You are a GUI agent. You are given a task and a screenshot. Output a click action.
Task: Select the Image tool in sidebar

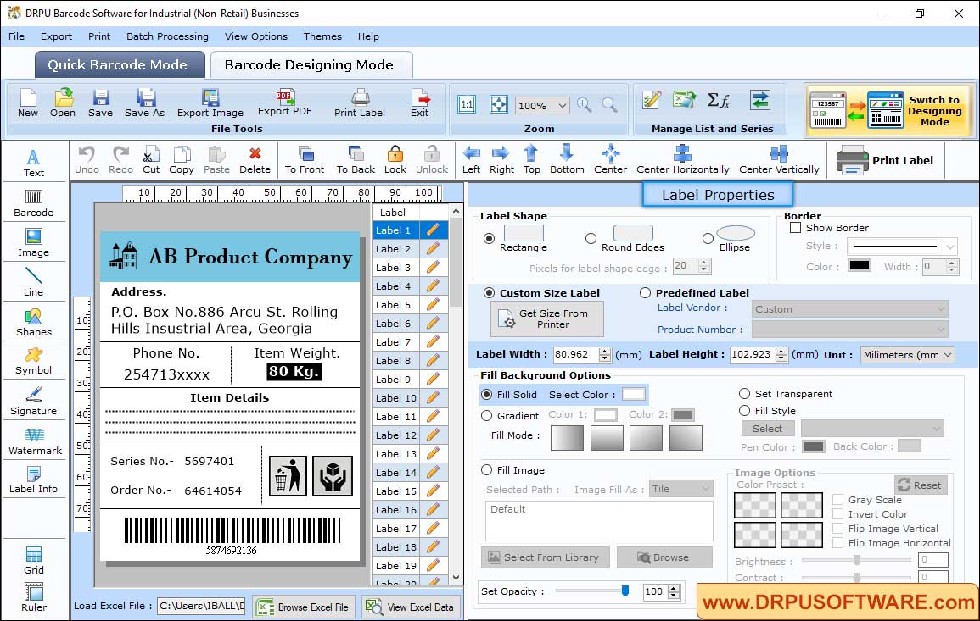tap(34, 243)
